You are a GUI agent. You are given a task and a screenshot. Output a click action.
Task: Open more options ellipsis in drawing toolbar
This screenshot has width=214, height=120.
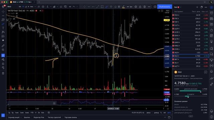point(149,7)
